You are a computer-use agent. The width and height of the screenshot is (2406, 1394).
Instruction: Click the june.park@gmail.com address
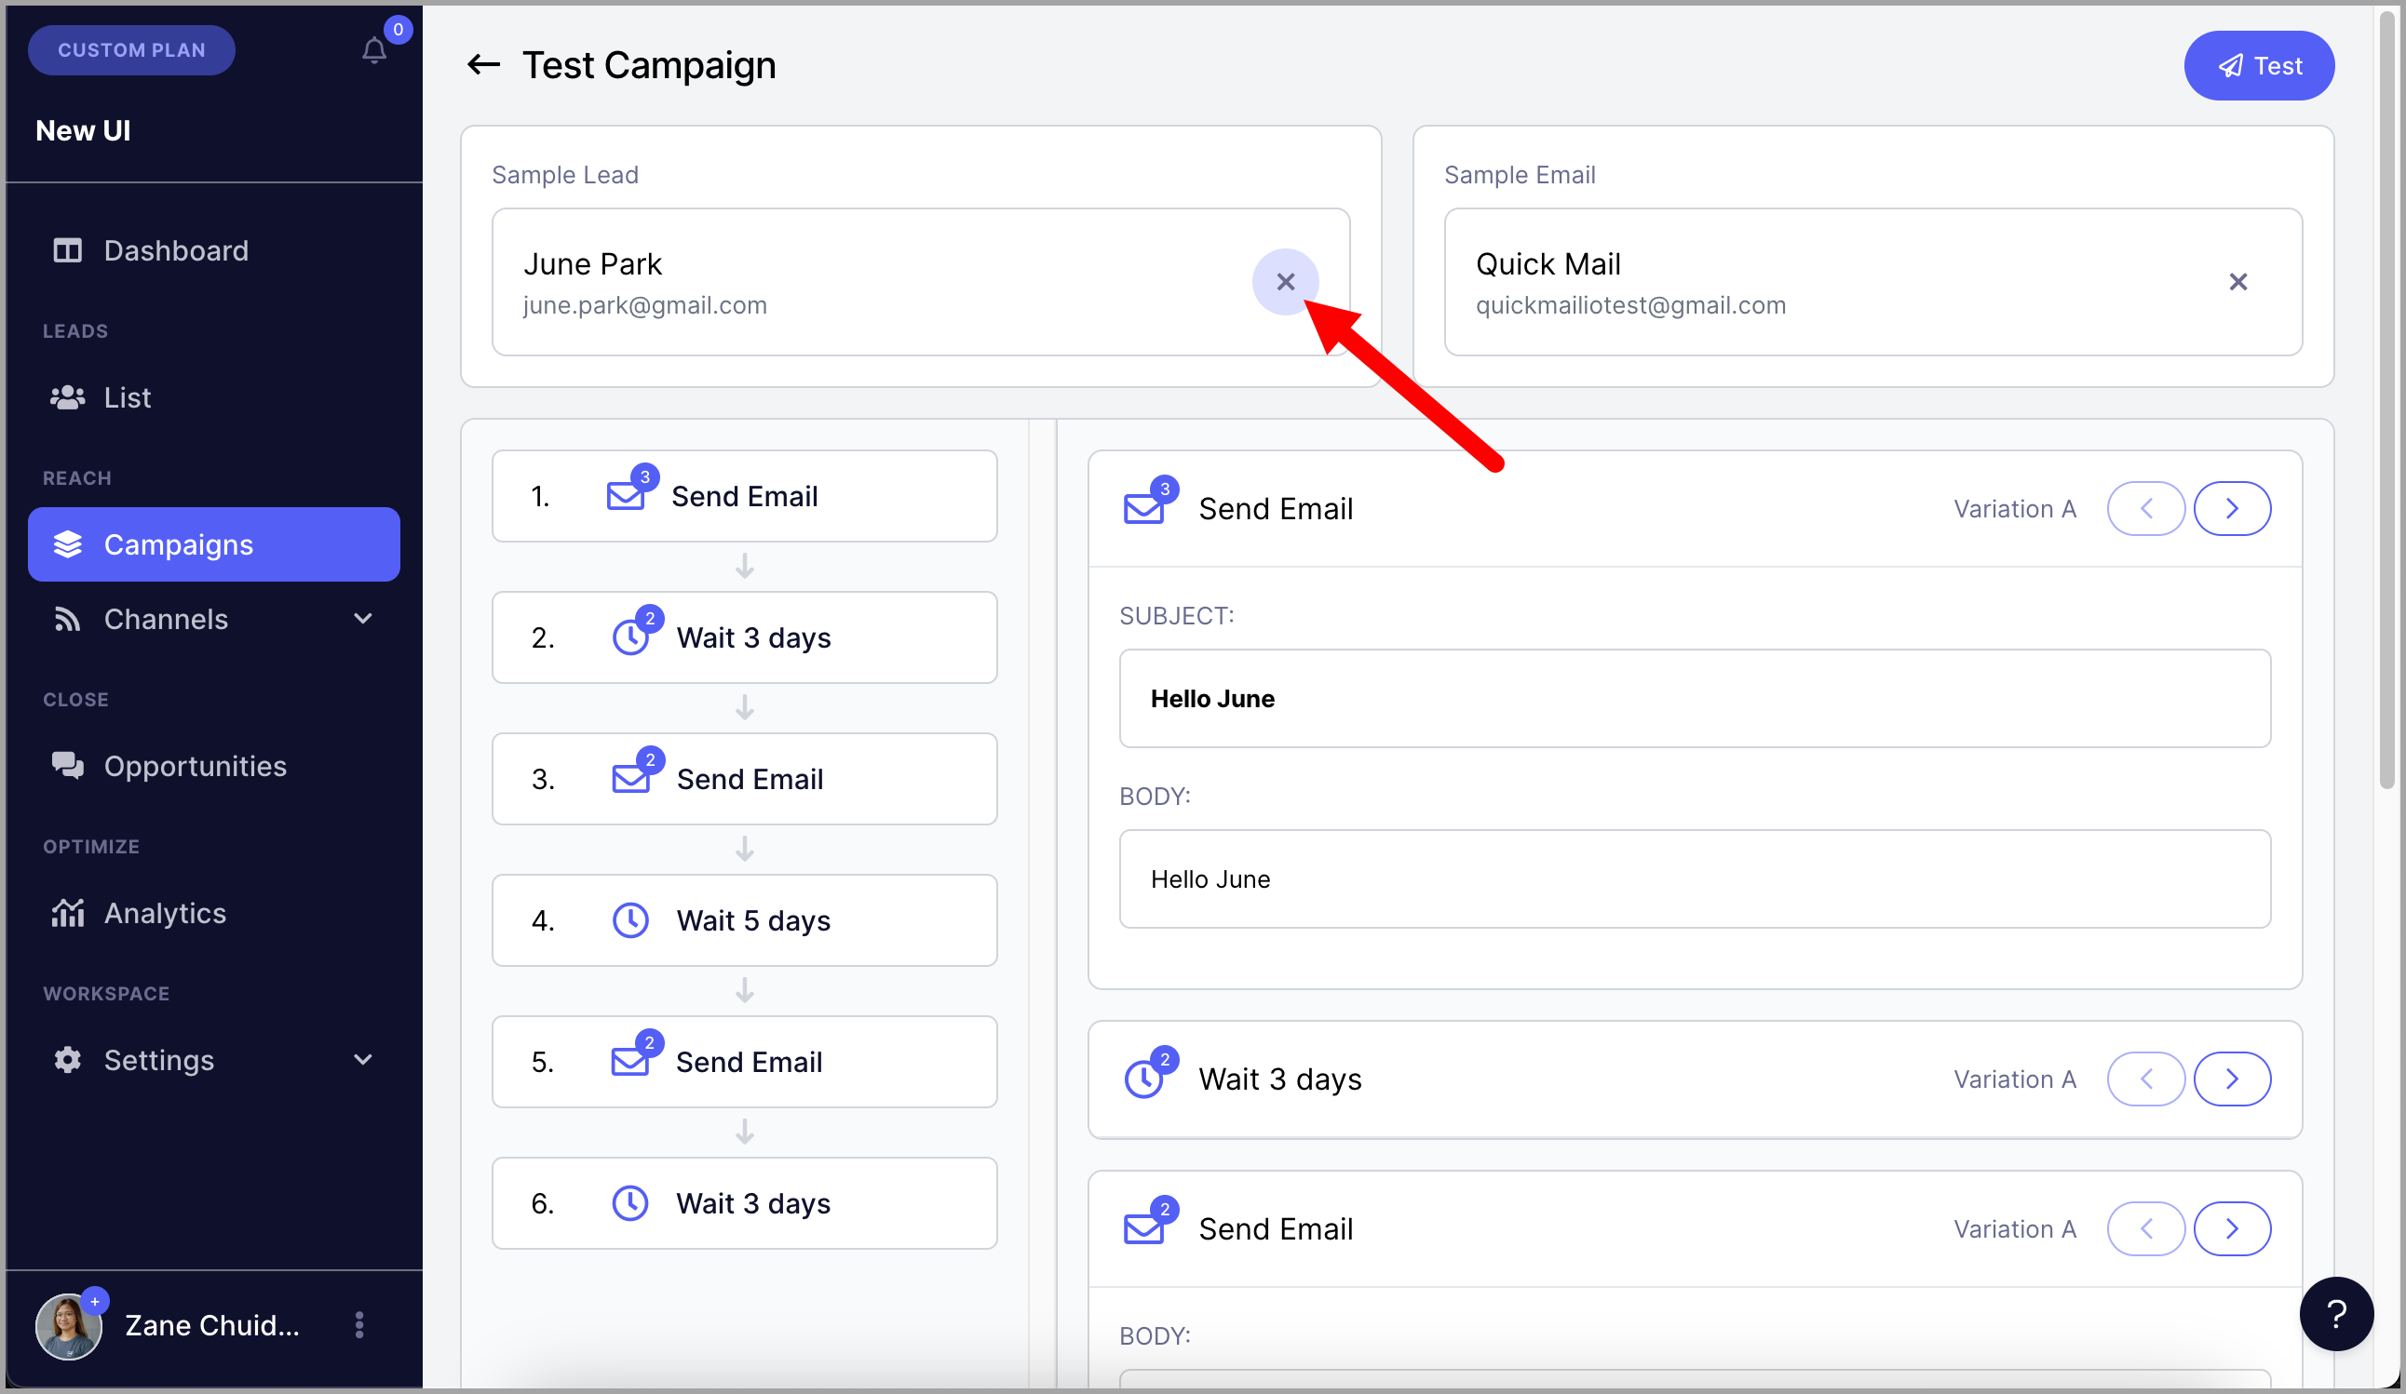pyautogui.click(x=644, y=305)
